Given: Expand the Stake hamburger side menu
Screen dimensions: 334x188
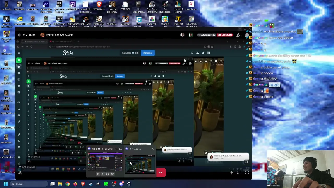Looking at the screenshot, I should tap(19, 53).
